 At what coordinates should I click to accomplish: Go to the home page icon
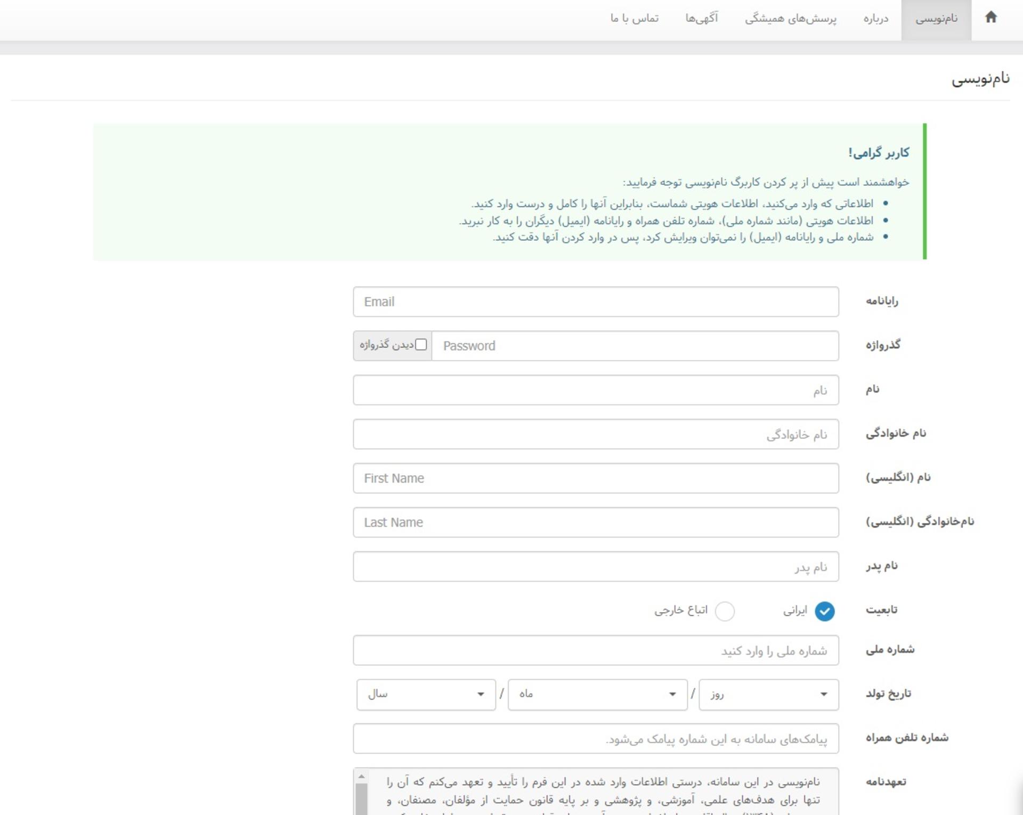pos(990,18)
